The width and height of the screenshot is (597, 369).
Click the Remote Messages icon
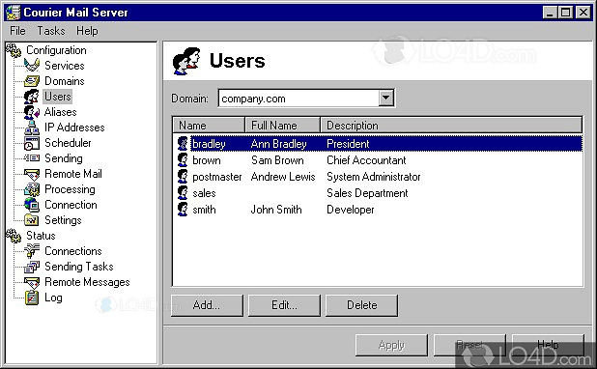coord(32,282)
